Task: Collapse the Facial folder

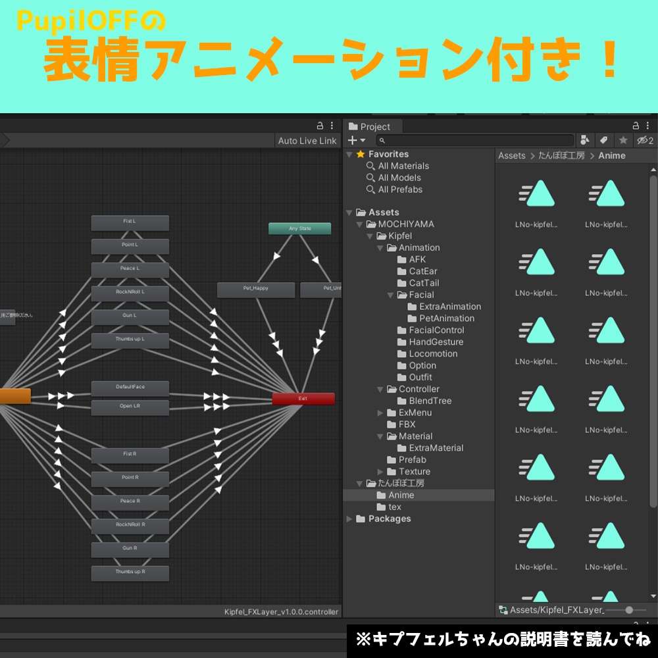Action: point(390,295)
